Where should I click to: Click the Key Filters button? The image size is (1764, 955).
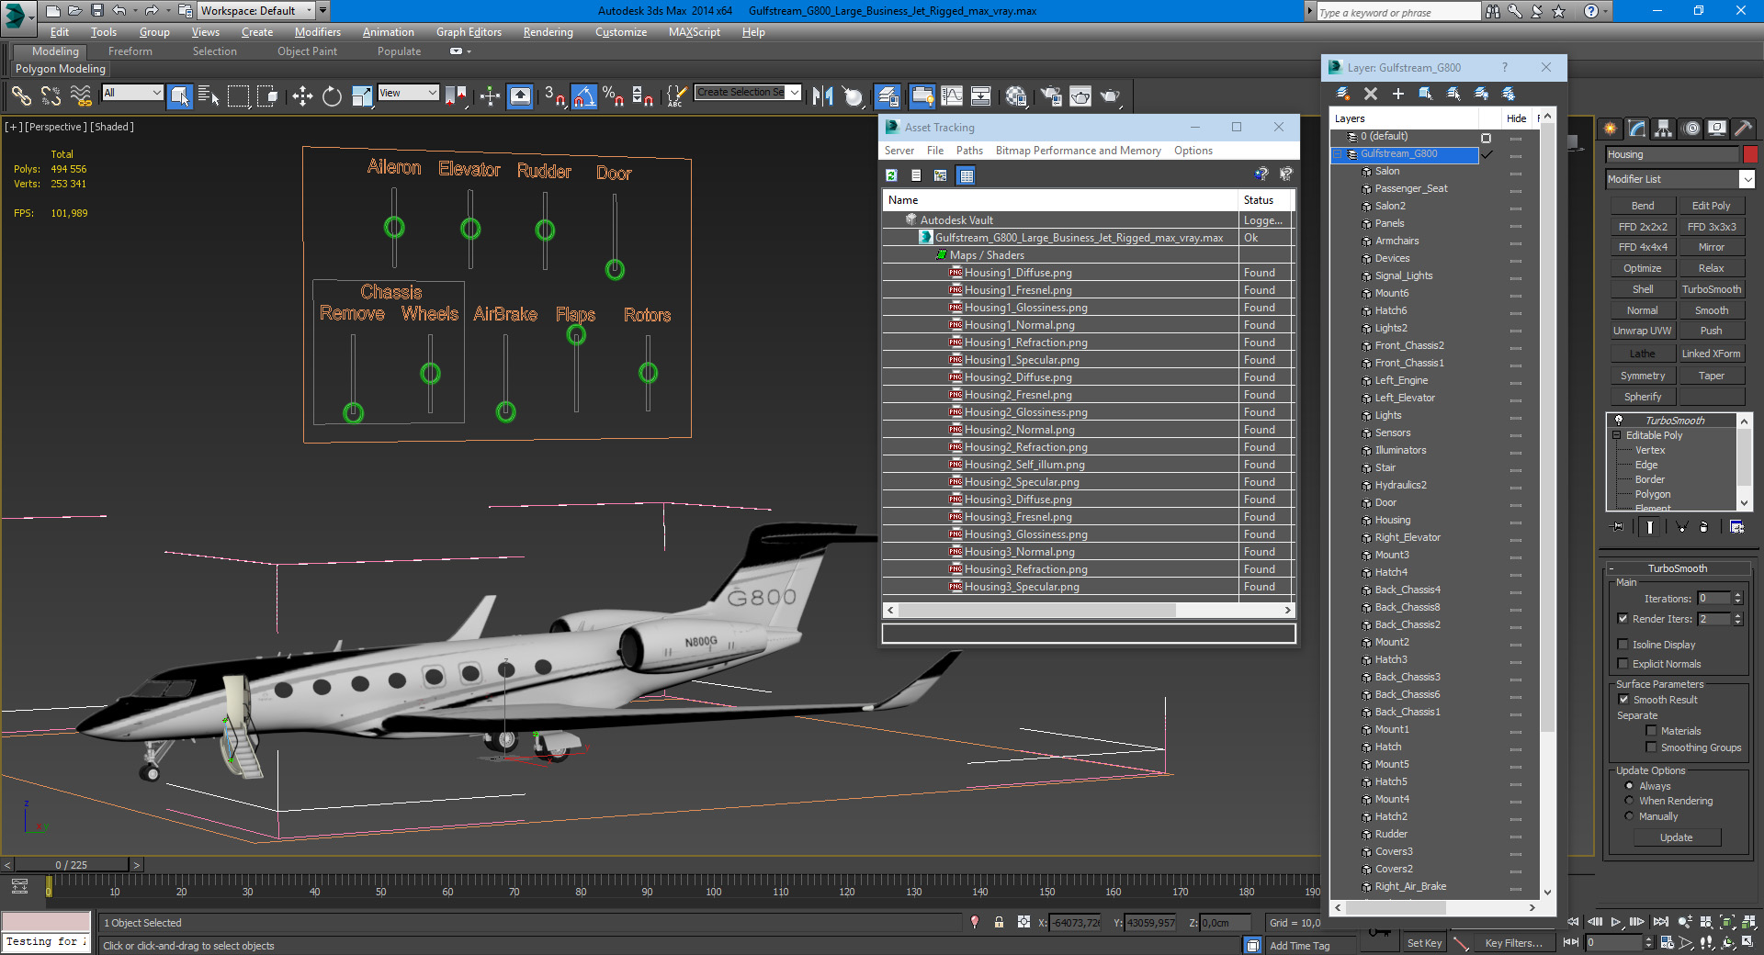[1513, 943]
